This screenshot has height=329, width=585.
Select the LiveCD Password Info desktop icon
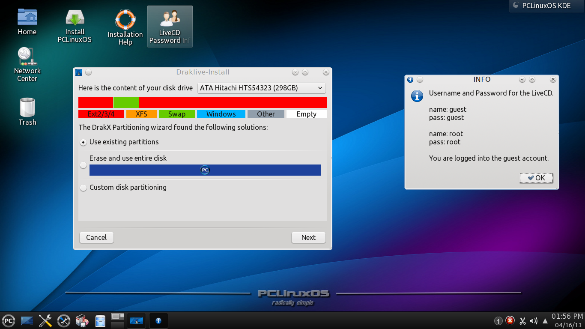tap(170, 27)
